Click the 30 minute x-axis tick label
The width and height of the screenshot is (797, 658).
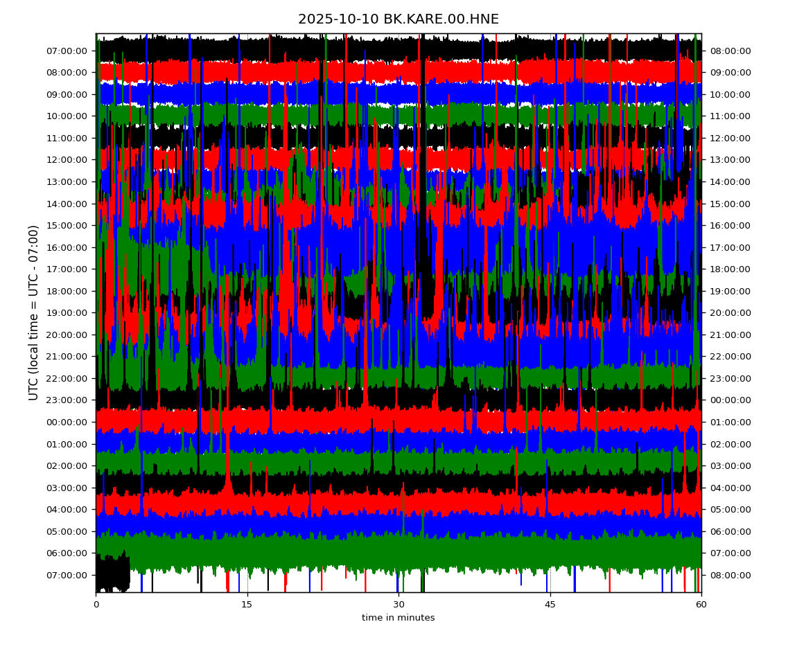[x=398, y=605]
